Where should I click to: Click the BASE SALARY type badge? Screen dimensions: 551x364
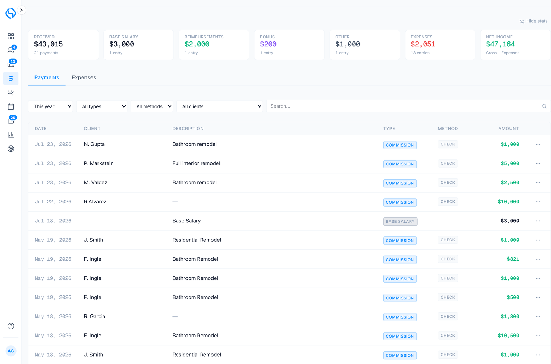tap(400, 221)
